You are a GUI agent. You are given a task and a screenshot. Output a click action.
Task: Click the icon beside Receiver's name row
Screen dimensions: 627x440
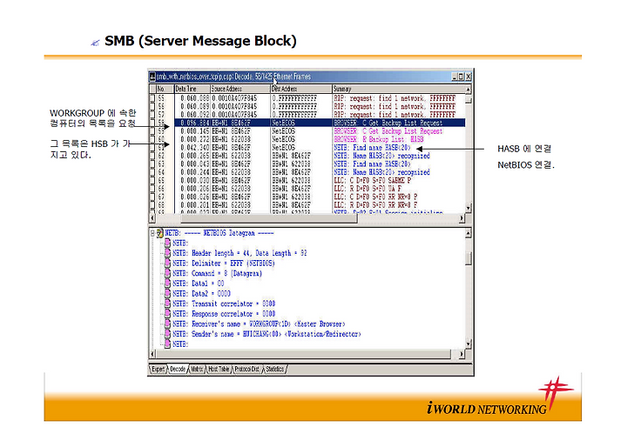[167, 323]
